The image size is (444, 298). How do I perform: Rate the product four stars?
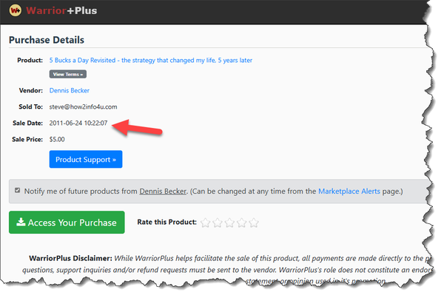(x=242, y=223)
